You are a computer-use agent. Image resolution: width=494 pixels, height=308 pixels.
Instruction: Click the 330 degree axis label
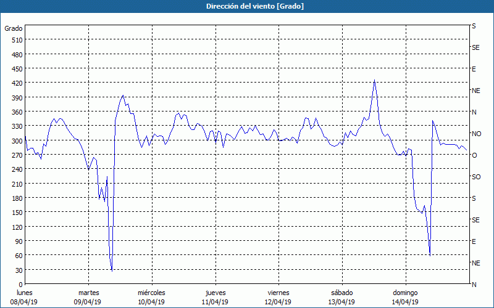coord(17,126)
